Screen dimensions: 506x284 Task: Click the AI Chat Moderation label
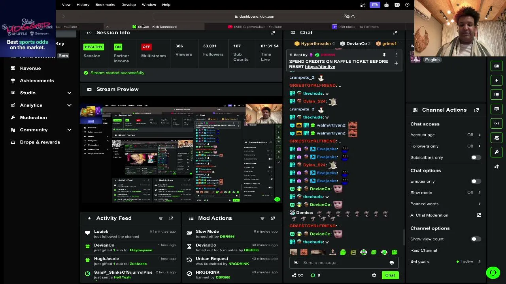[x=429, y=215]
